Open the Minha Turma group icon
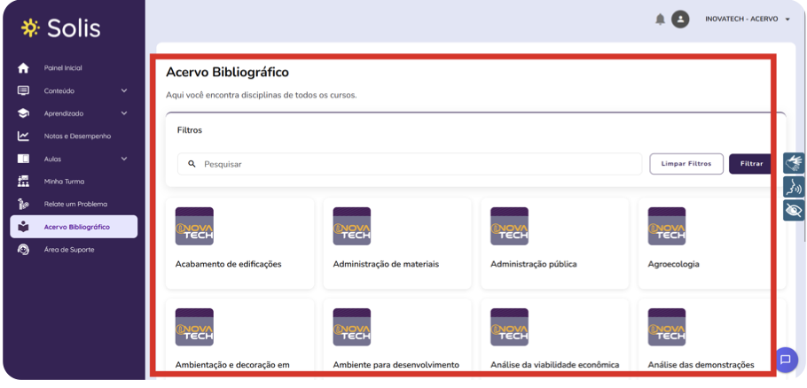This screenshot has height=388, width=807. (23, 182)
